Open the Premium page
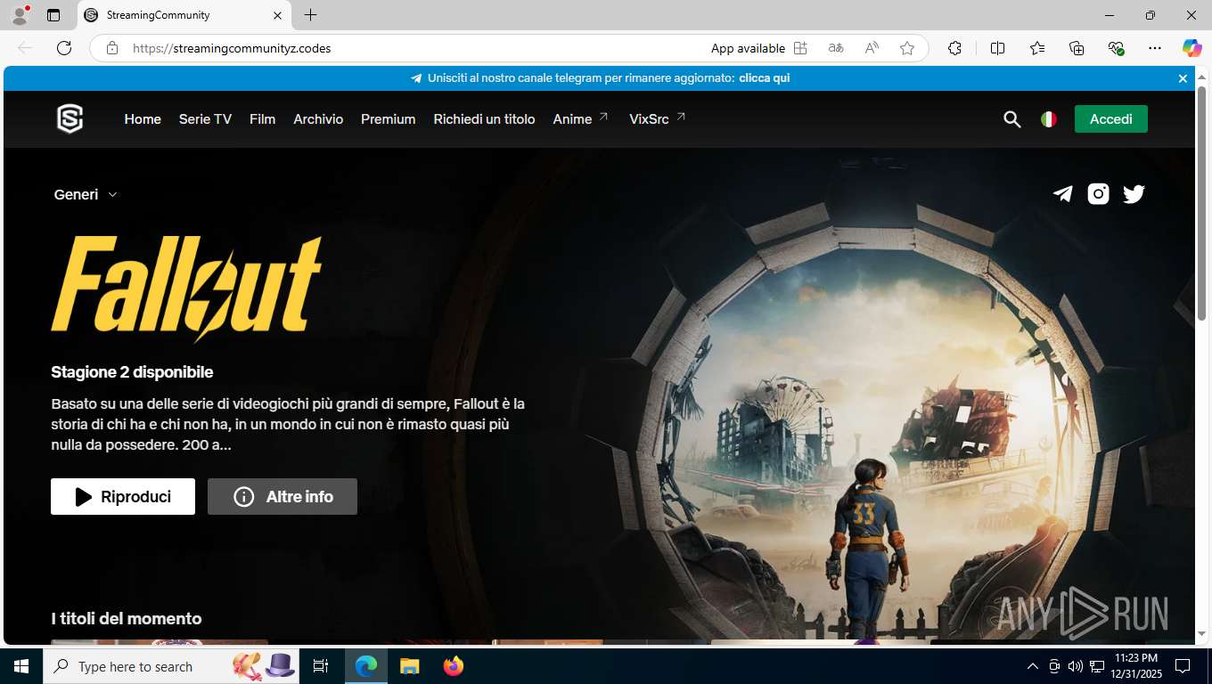 pyautogui.click(x=388, y=119)
